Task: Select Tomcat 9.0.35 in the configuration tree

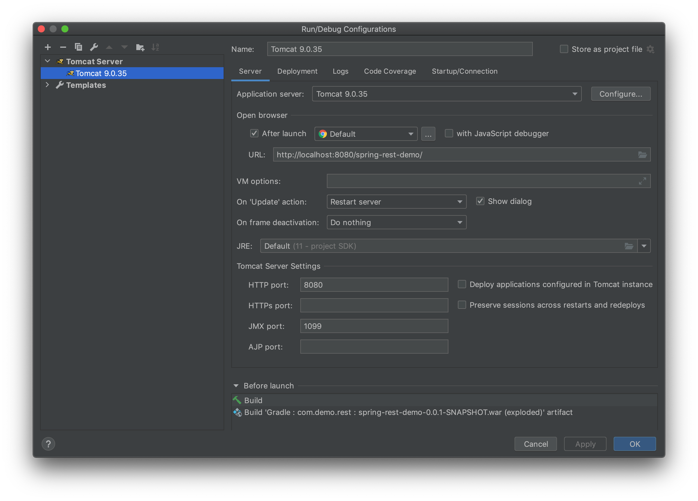Action: pyautogui.click(x=132, y=73)
